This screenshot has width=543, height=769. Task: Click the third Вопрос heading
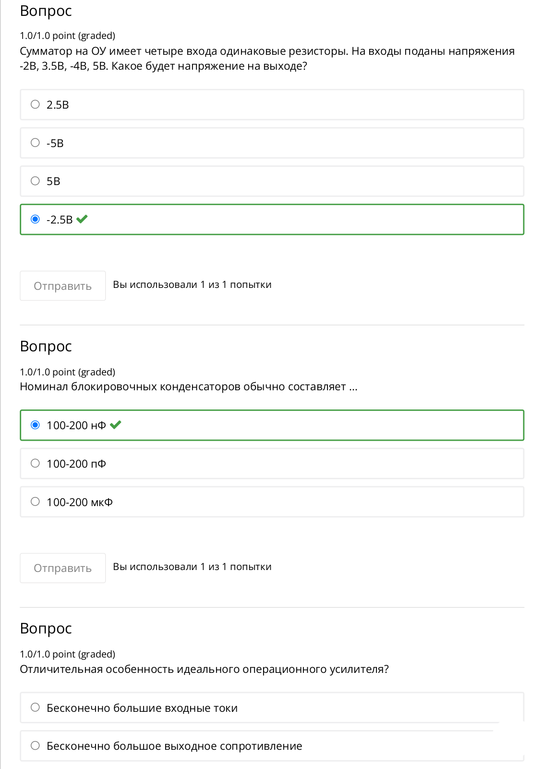point(46,629)
